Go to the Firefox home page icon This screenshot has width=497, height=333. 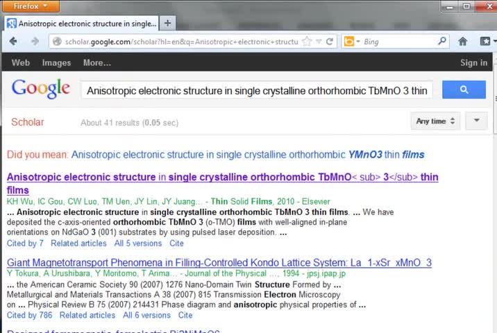463,41
